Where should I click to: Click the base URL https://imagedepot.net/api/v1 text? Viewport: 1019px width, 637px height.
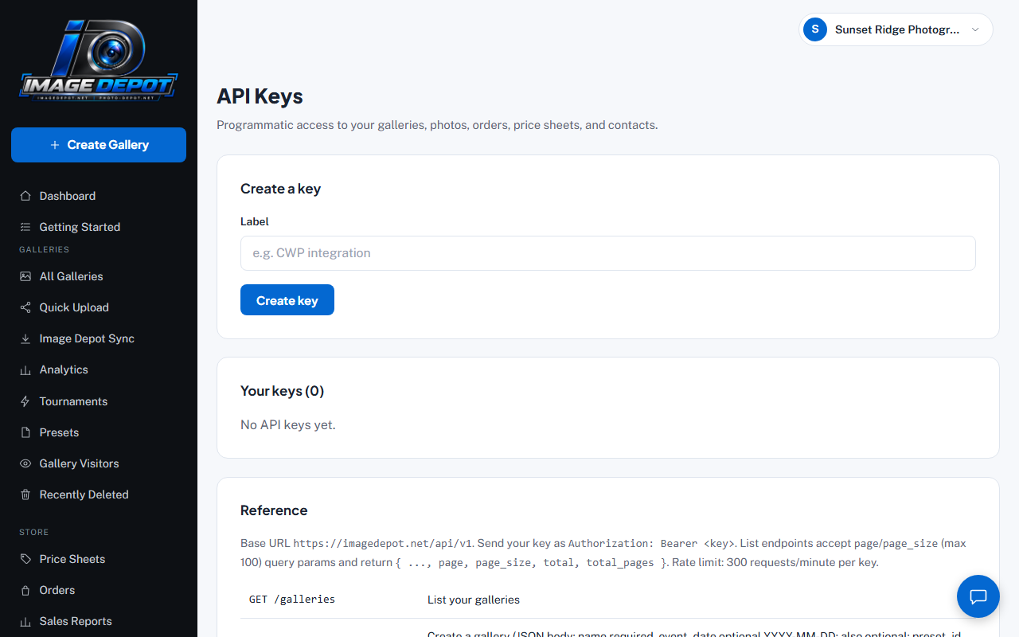click(x=384, y=543)
